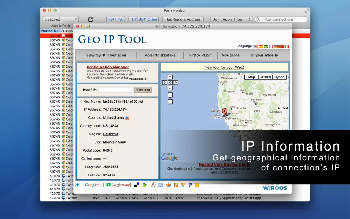
Task: Click the red location pin on the map
Action: pos(225,112)
